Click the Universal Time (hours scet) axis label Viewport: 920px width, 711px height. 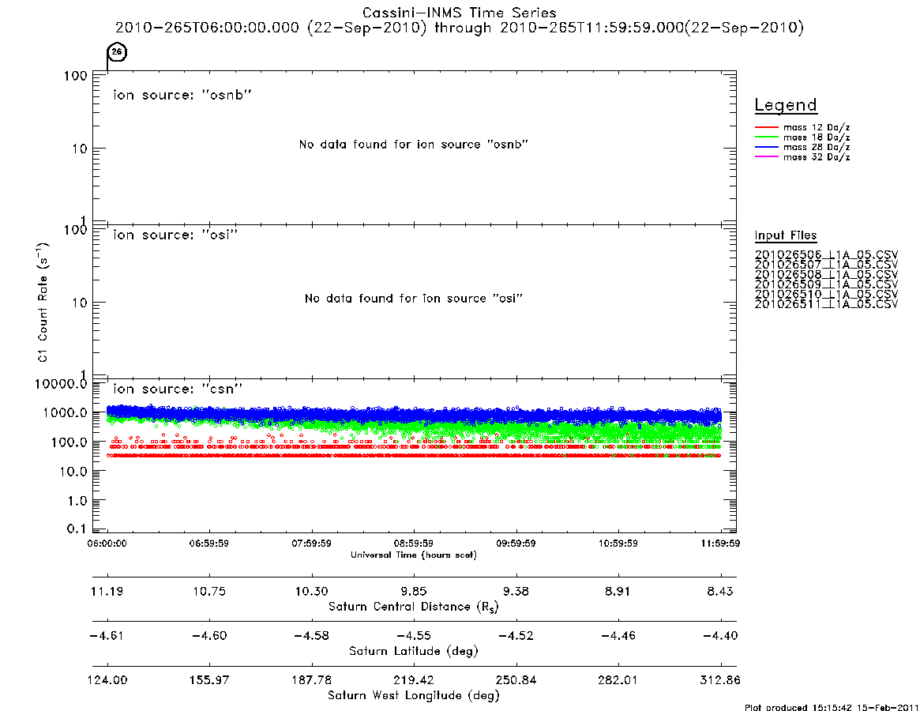(x=414, y=555)
